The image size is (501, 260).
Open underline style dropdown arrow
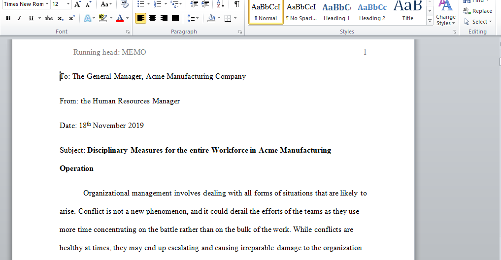pyautogui.click(x=39, y=19)
